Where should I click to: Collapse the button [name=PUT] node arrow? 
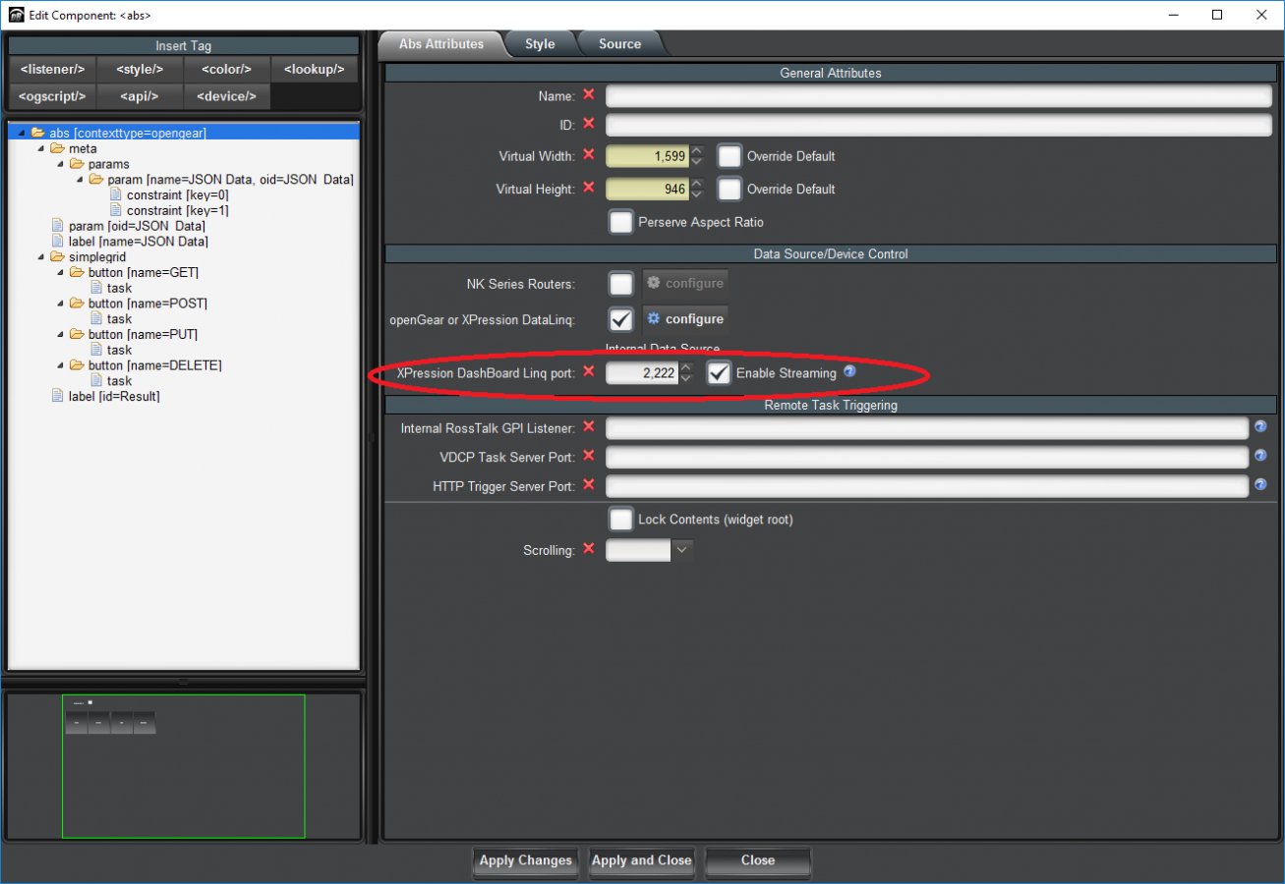point(61,334)
